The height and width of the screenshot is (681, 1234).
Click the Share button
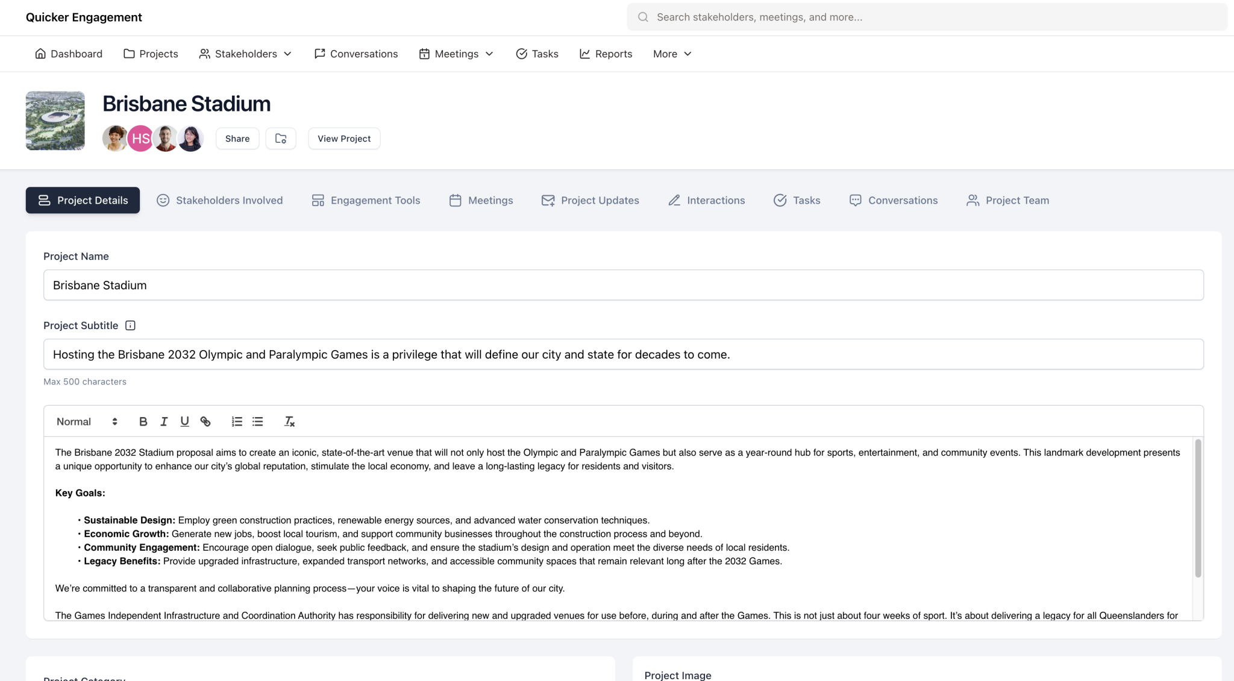click(237, 139)
